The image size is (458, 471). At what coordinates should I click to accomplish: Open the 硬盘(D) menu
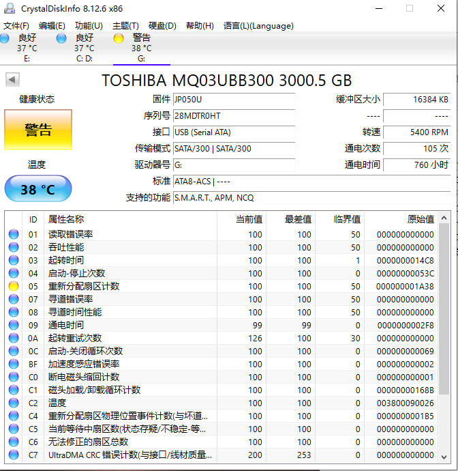162,26
